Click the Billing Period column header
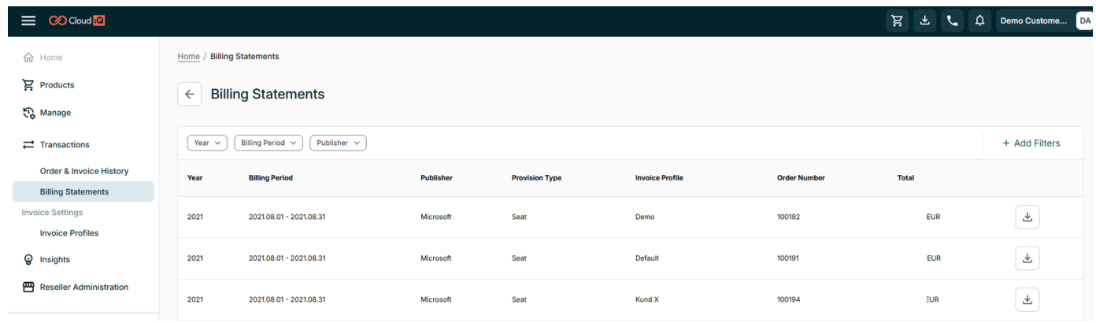This screenshot has width=1096, height=323. [271, 178]
